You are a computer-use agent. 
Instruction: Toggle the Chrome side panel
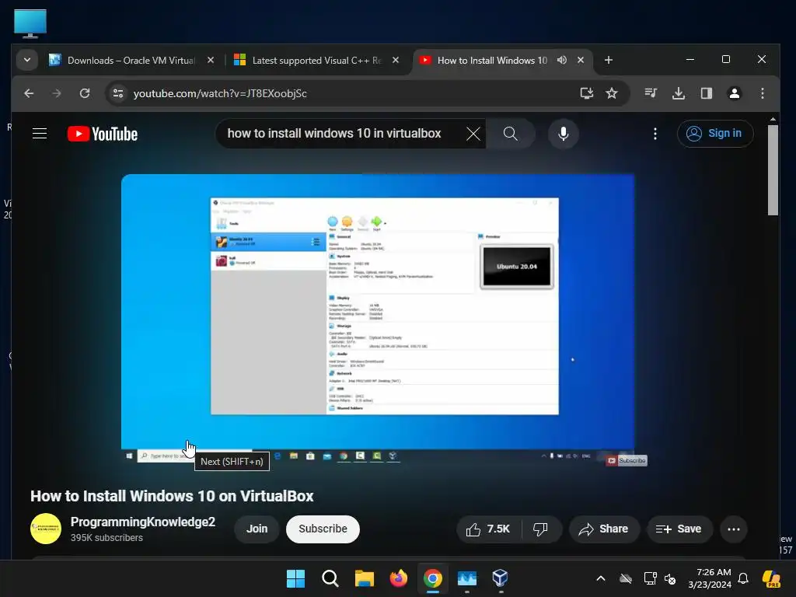706,93
